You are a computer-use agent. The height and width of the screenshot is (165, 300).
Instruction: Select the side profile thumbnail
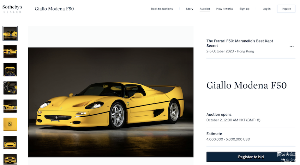coord(10,106)
